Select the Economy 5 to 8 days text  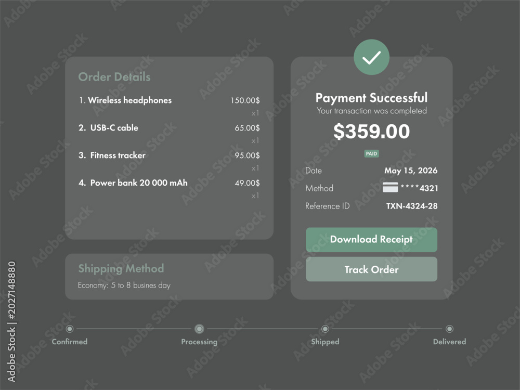click(x=124, y=285)
